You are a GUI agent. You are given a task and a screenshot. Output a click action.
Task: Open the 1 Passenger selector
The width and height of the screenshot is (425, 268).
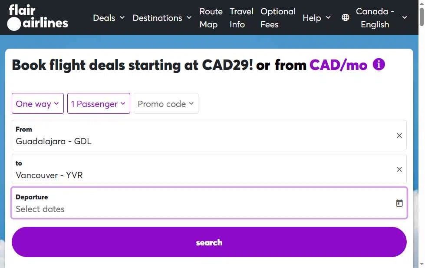99,104
